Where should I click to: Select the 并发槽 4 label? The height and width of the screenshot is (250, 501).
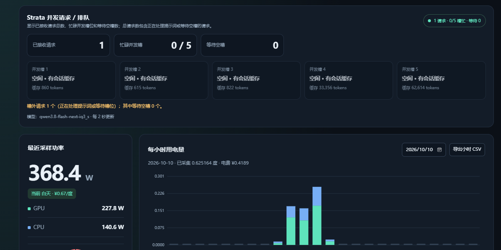317,69
